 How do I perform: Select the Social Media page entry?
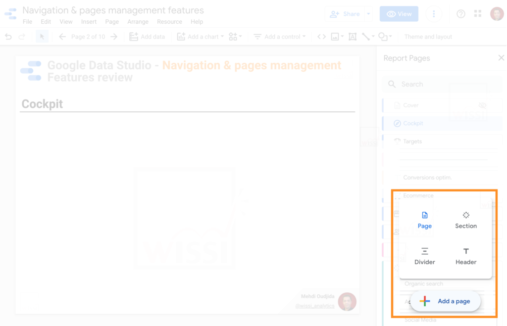click(x=420, y=320)
